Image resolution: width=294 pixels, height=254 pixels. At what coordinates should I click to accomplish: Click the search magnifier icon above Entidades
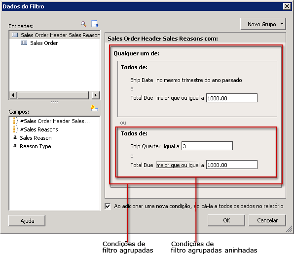84,24
